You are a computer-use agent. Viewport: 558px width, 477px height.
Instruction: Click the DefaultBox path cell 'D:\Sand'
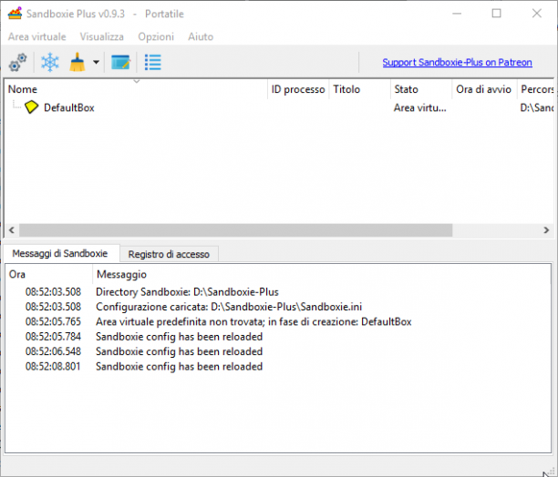(x=536, y=107)
